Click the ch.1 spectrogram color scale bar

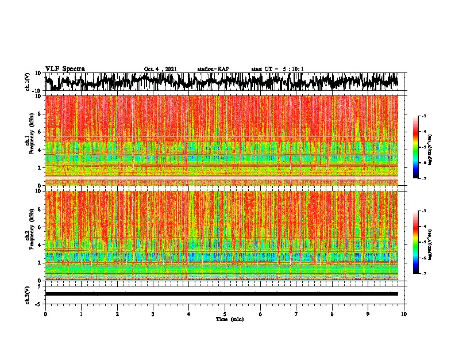tap(416, 147)
